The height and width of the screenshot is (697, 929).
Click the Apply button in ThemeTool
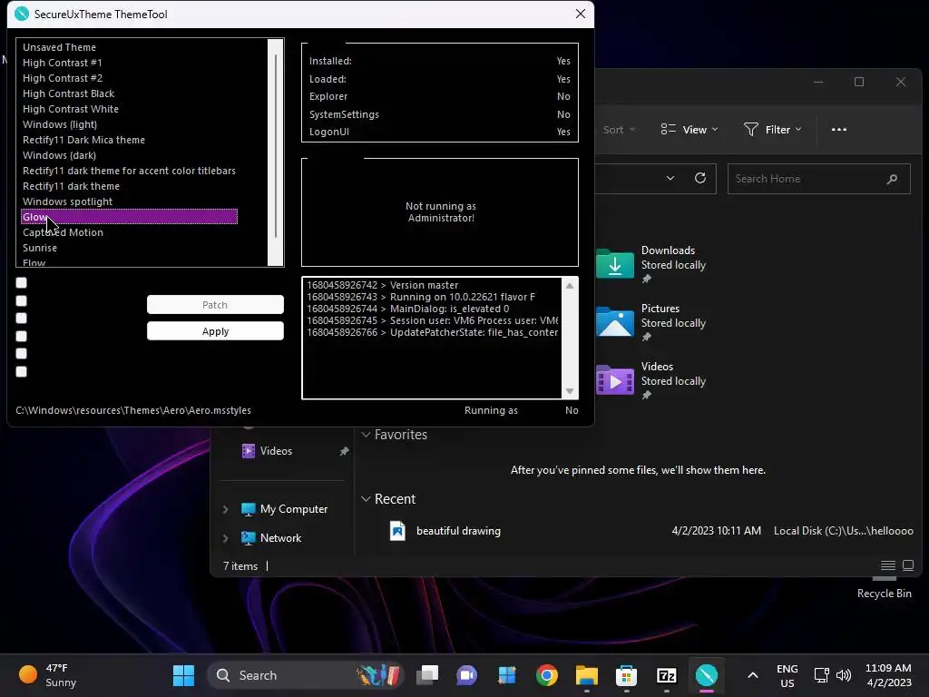(x=215, y=331)
